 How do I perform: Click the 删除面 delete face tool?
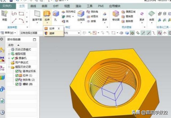pos(127,21)
